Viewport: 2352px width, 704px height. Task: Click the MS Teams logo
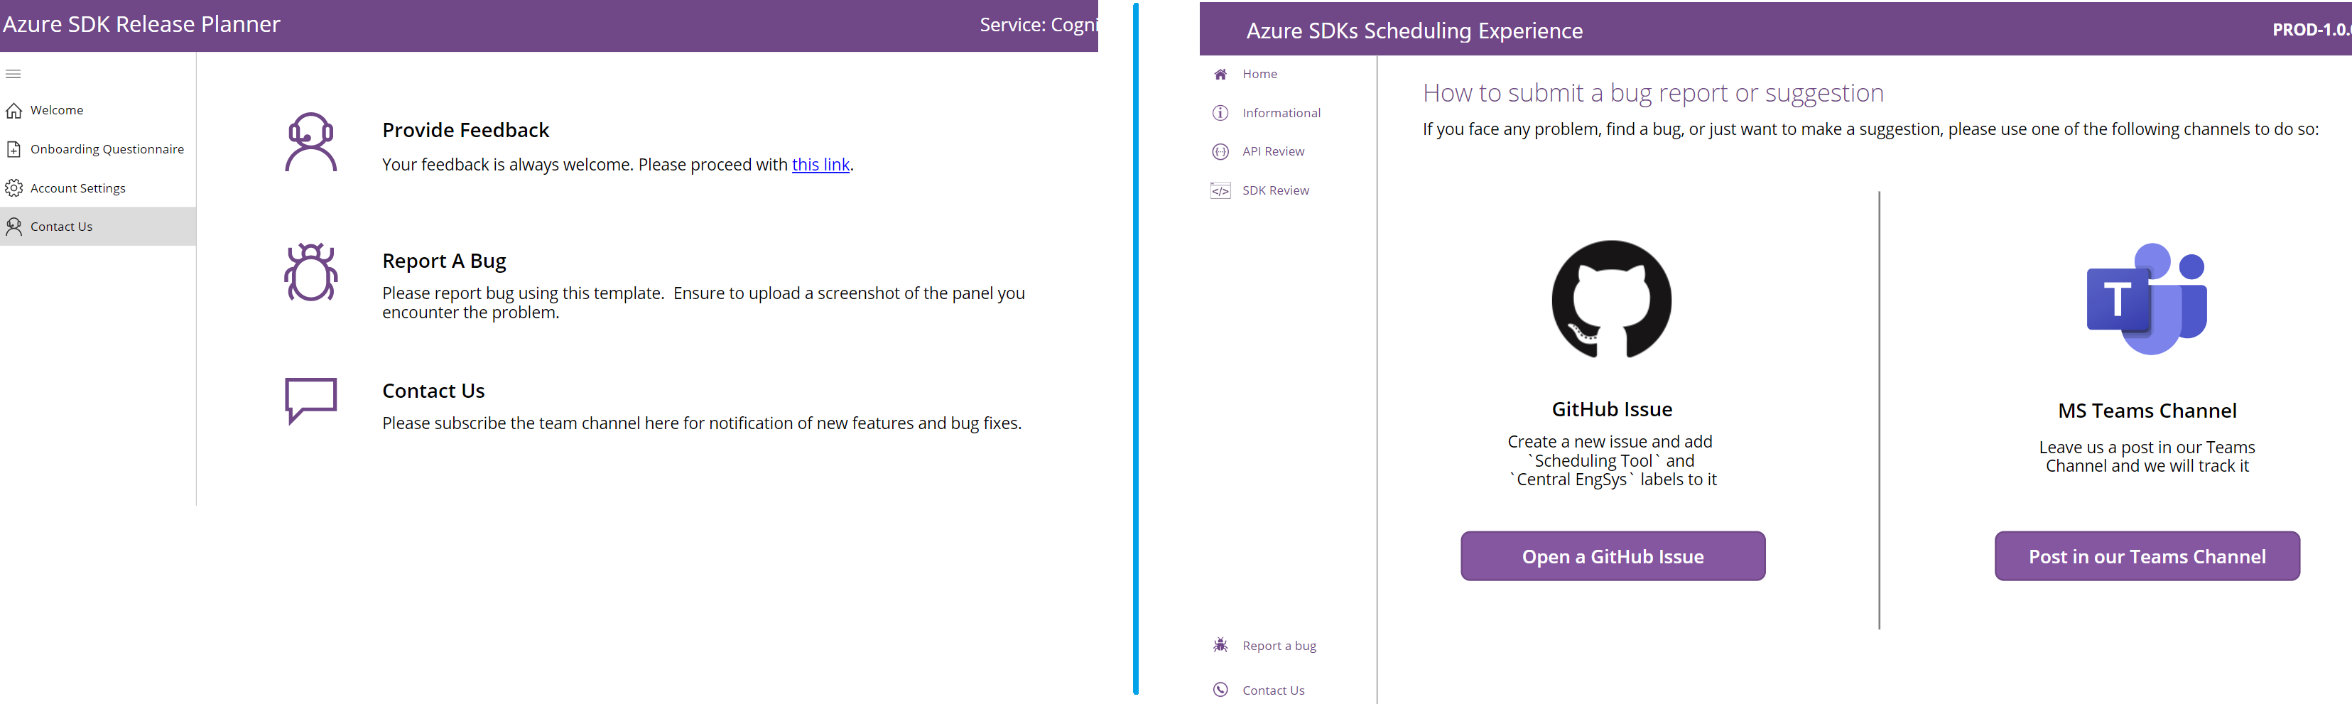2146,297
